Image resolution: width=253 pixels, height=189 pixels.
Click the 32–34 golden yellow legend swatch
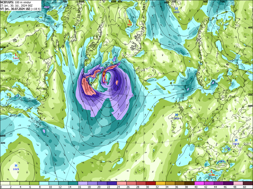pyautogui.click(x=161, y=183)
